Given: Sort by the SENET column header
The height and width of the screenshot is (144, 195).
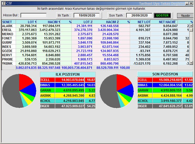Looking at the screenshot, I should click(x=9, y=22).
